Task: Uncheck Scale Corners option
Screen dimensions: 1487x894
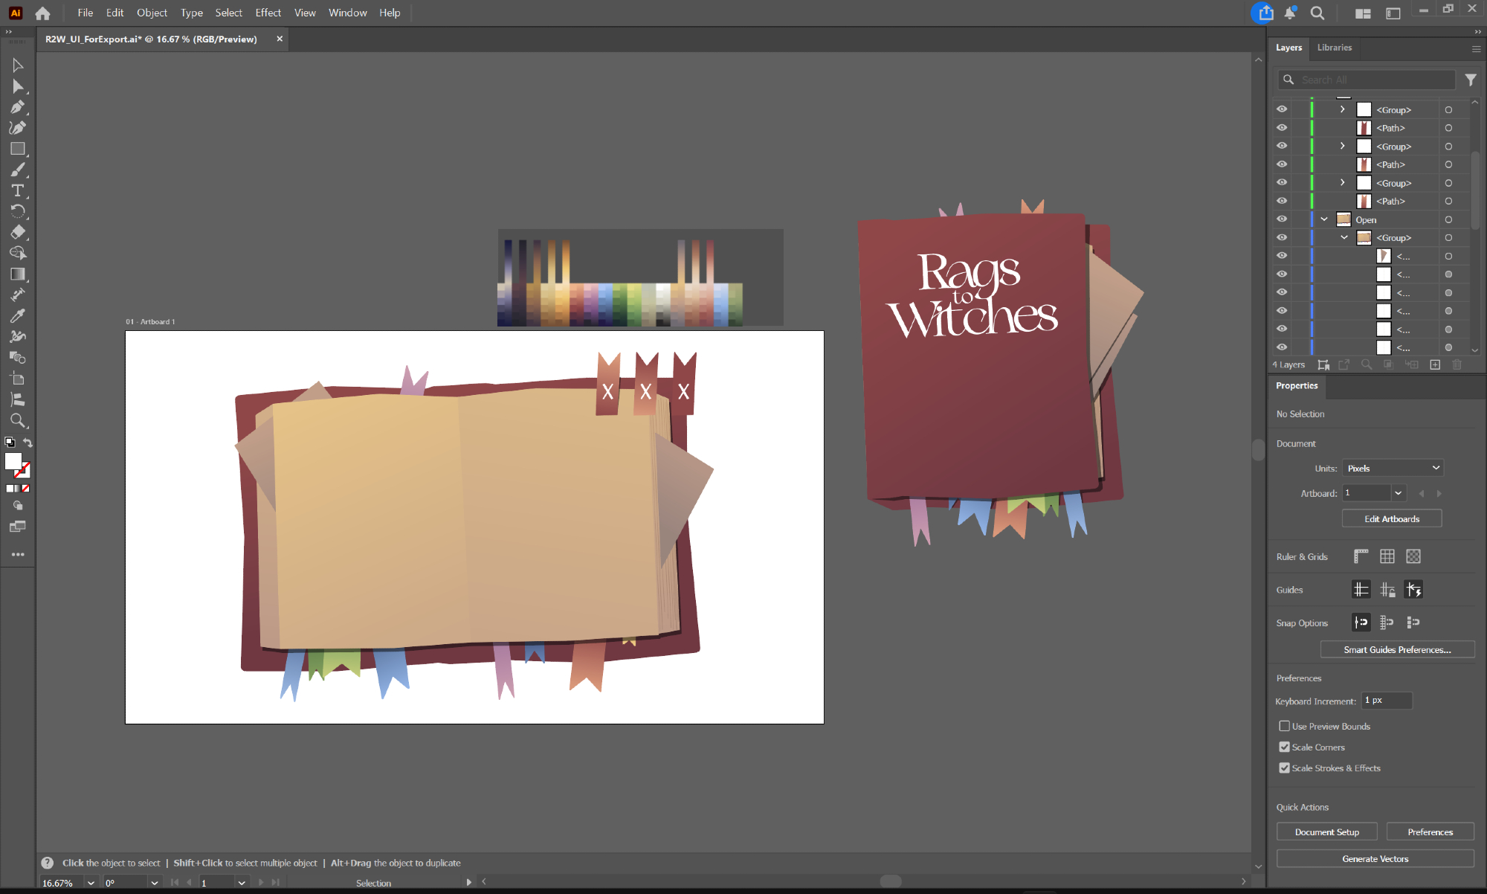Action: (x=1284, y=747)
